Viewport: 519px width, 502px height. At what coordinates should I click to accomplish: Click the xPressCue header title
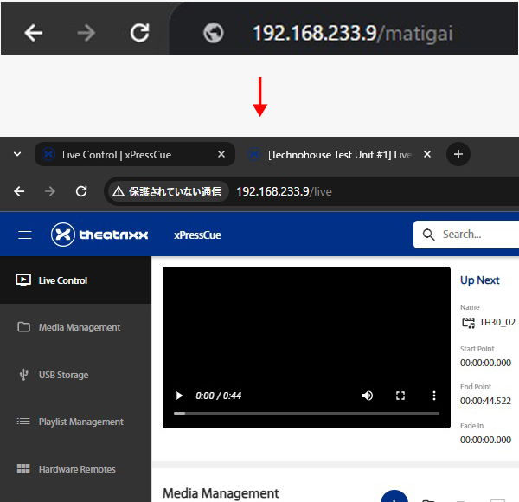pyautogui.click(x=197, y=235)
